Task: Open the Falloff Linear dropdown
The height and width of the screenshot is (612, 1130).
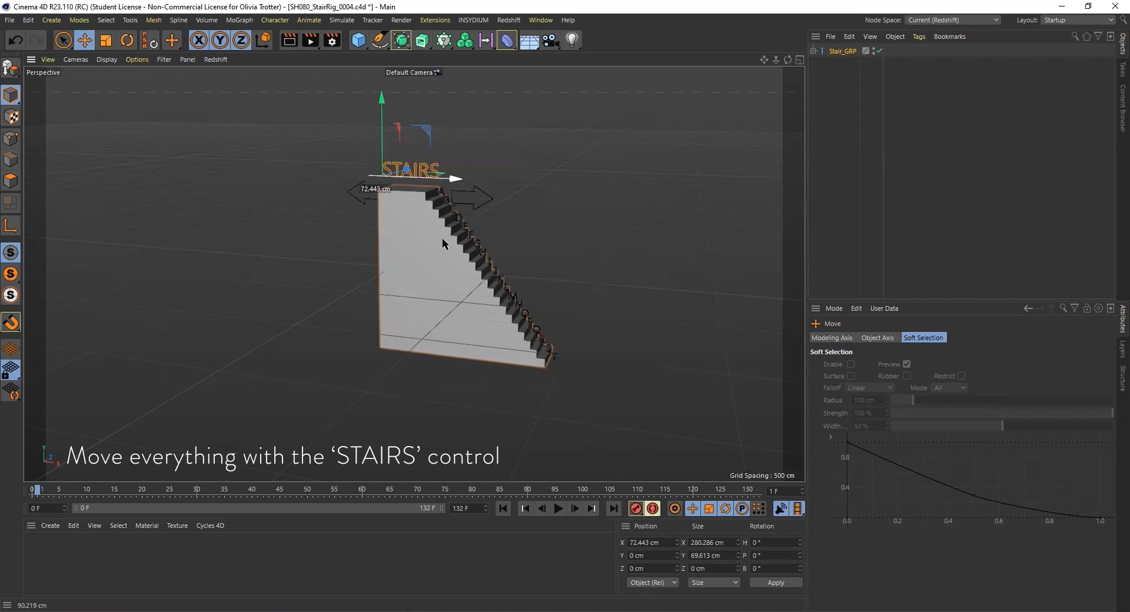Action: [x=870, y=388]
